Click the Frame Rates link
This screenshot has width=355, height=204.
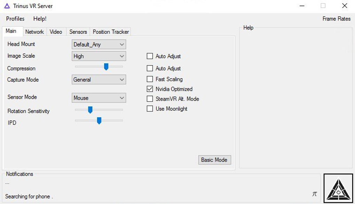coord(336,19)
